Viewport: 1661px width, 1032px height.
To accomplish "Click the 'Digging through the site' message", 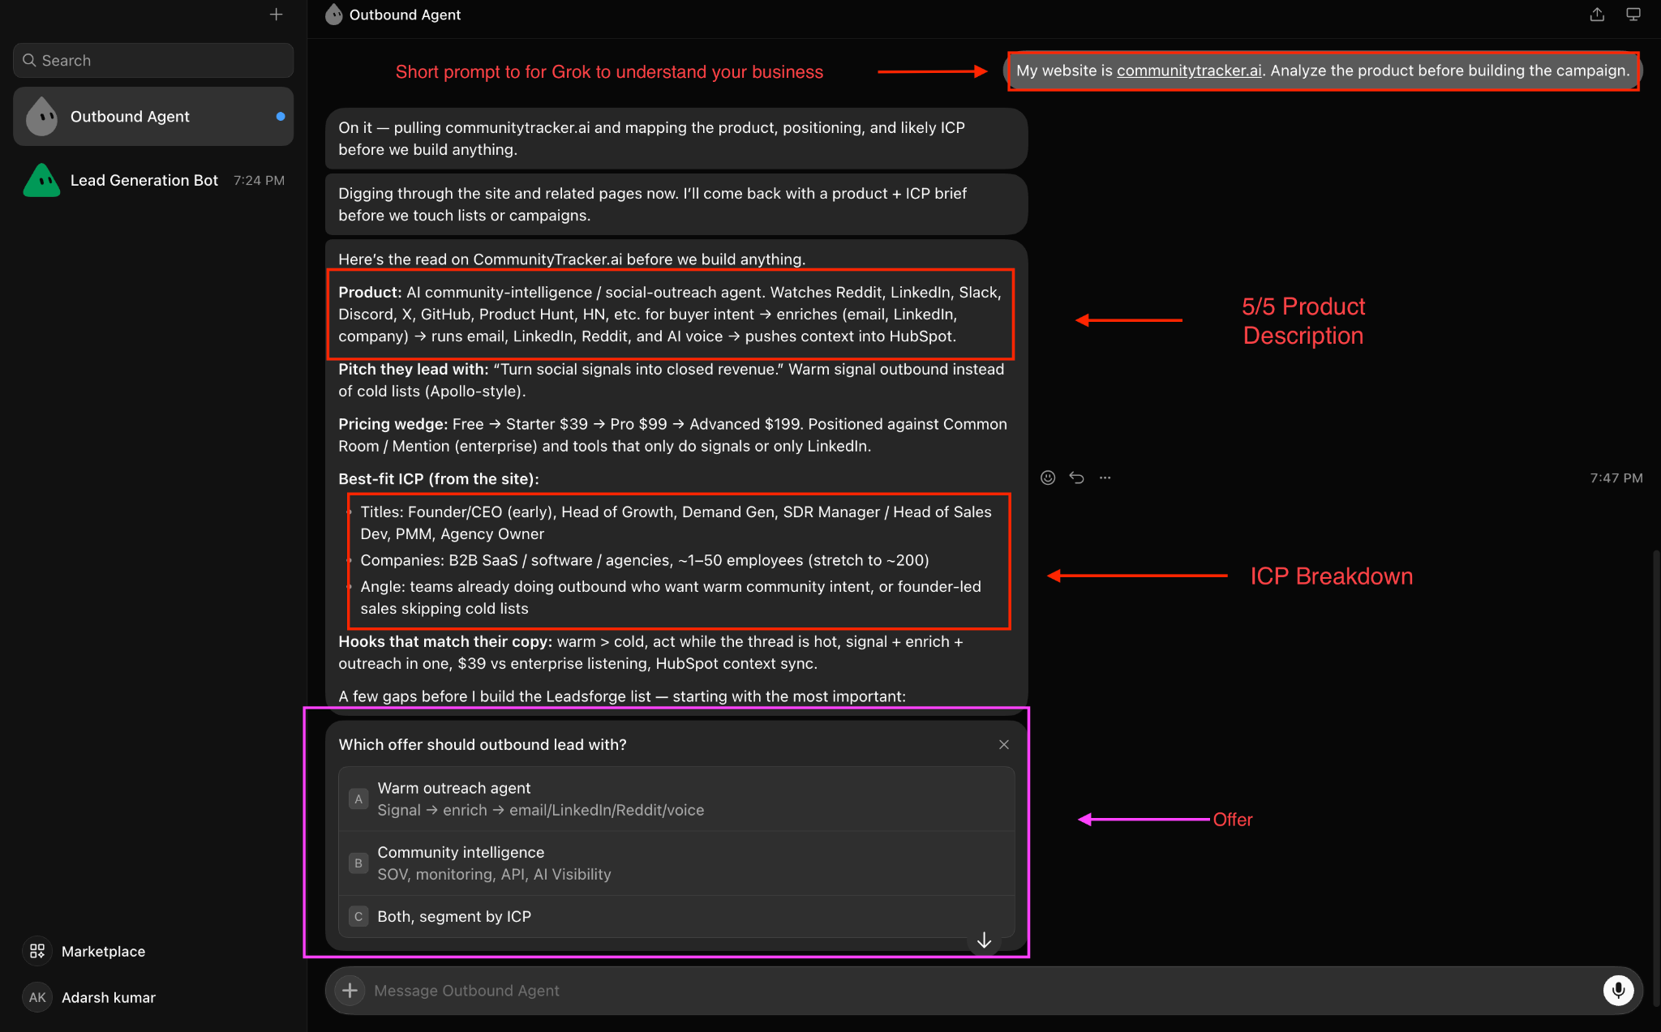I will point(676,204).
